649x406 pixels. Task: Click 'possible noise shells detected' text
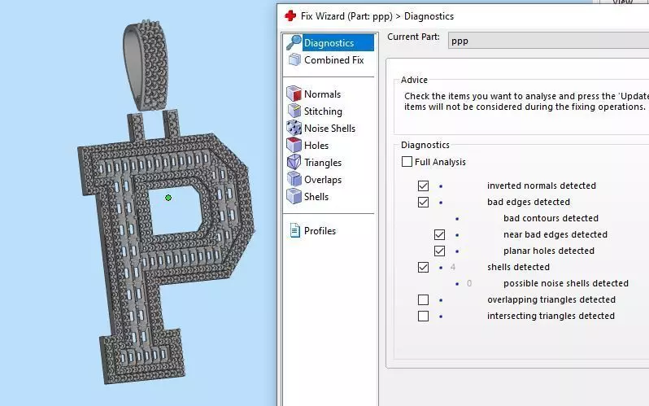(x=566, y=283)
